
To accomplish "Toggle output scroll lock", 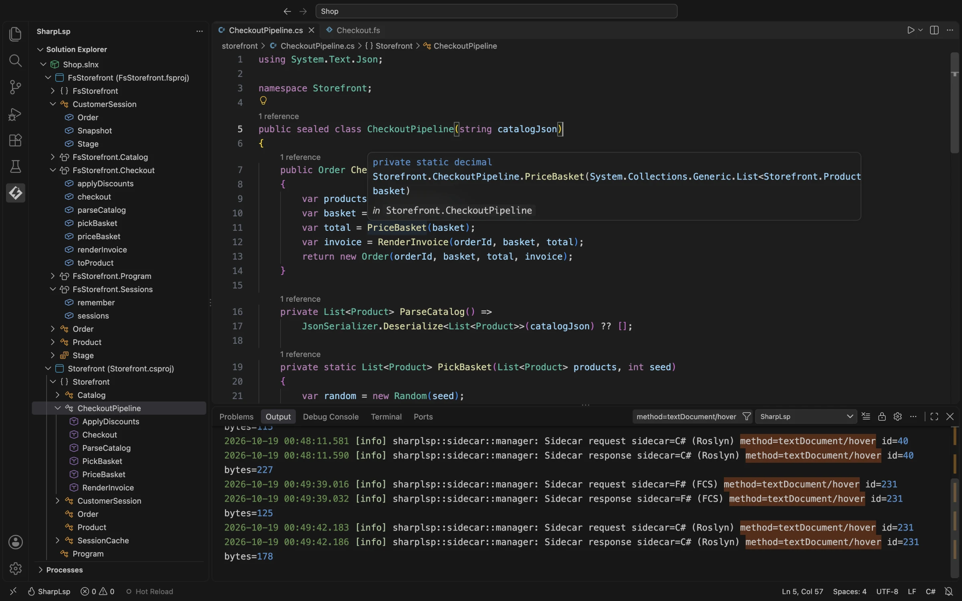I will coord(882,416).
